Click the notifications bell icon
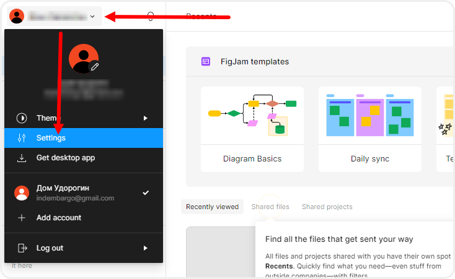Viewport: 455px width, 279px height. click(x=151, y=17)
